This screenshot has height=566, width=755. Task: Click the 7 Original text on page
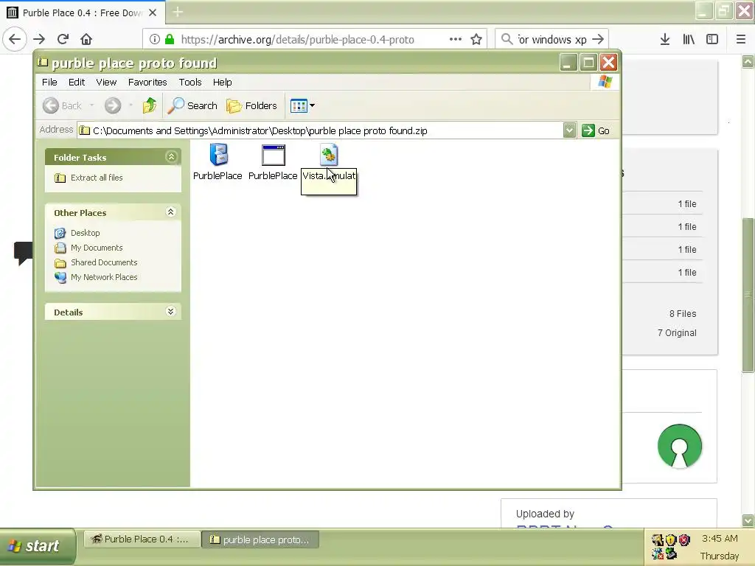677,333
